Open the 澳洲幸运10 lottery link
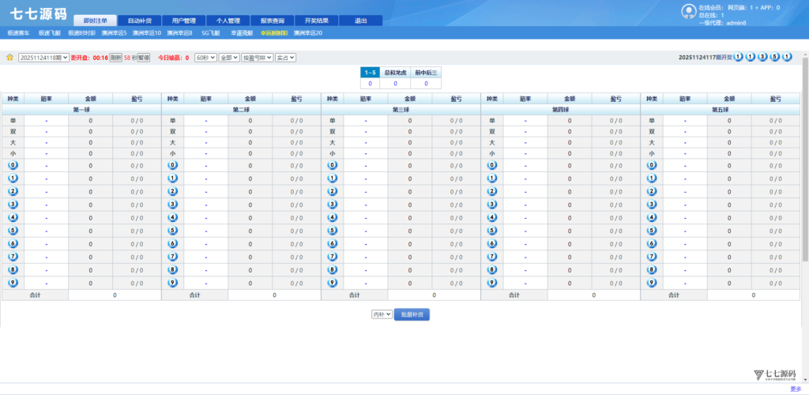The image size is (809, 395). [147, 33]
